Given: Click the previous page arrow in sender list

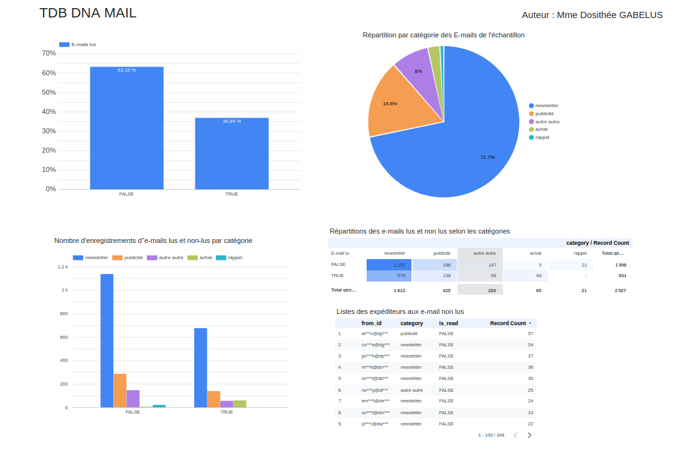Looking at the screenshot, I should pos(514,435).
